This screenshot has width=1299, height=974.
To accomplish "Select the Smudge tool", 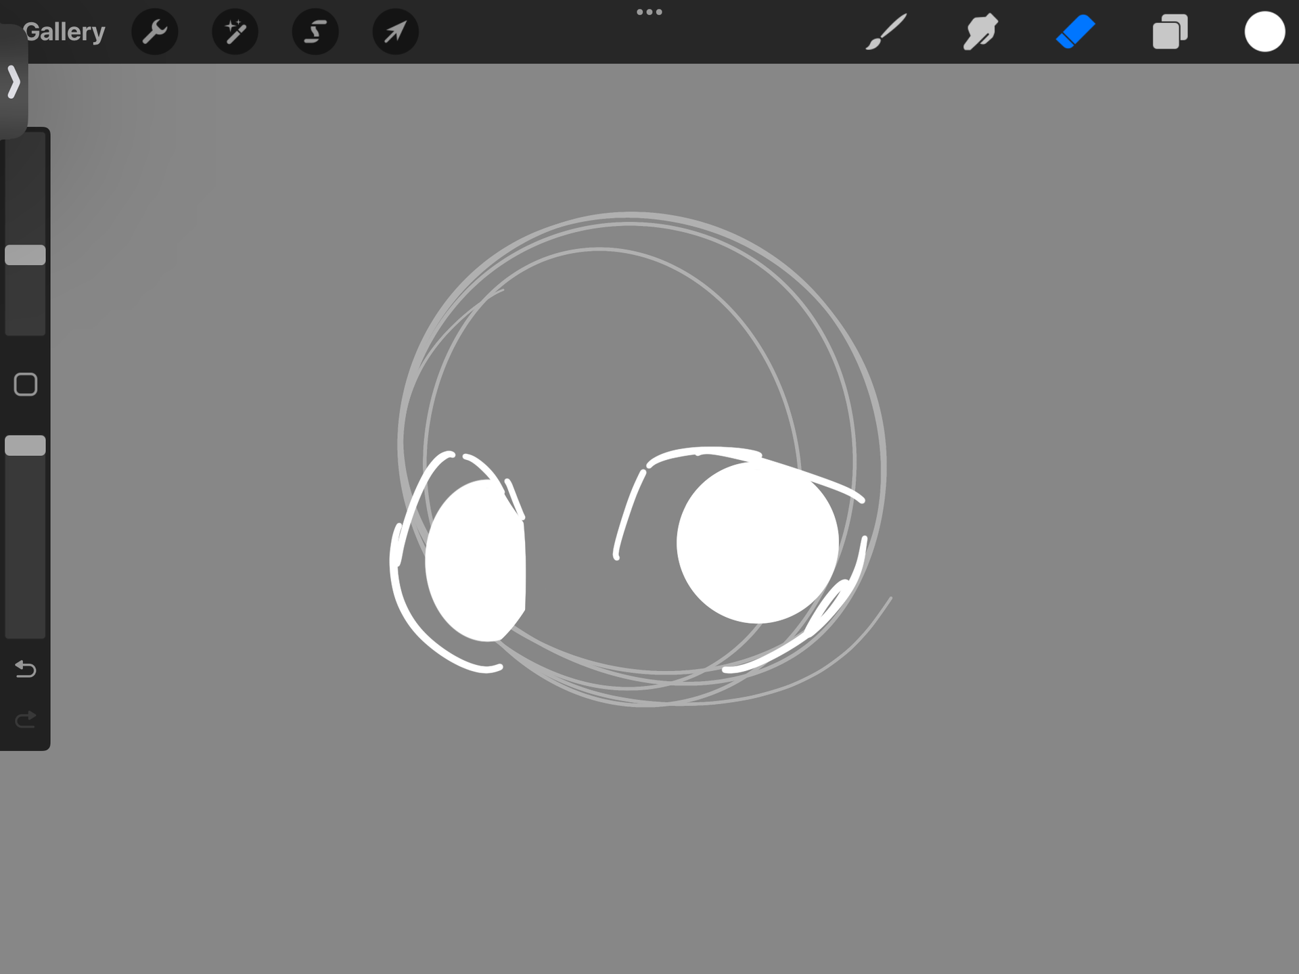I will [980, 32].
